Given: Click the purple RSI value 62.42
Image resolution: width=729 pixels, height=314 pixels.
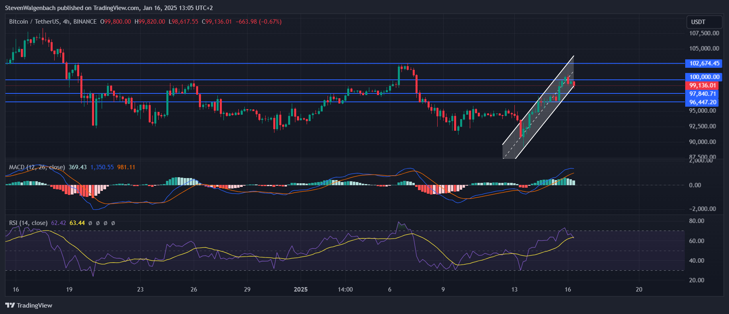Looking at the screenshot, I should click(x=59, y=223).
